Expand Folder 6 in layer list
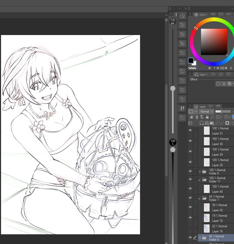This screenshot has width=234, height=244. [200, 238]
